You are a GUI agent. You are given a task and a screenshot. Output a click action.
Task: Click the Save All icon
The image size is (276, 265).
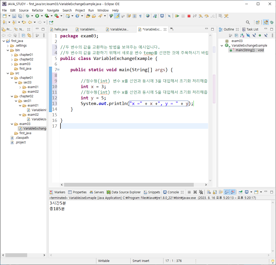[x=20, y=16]
